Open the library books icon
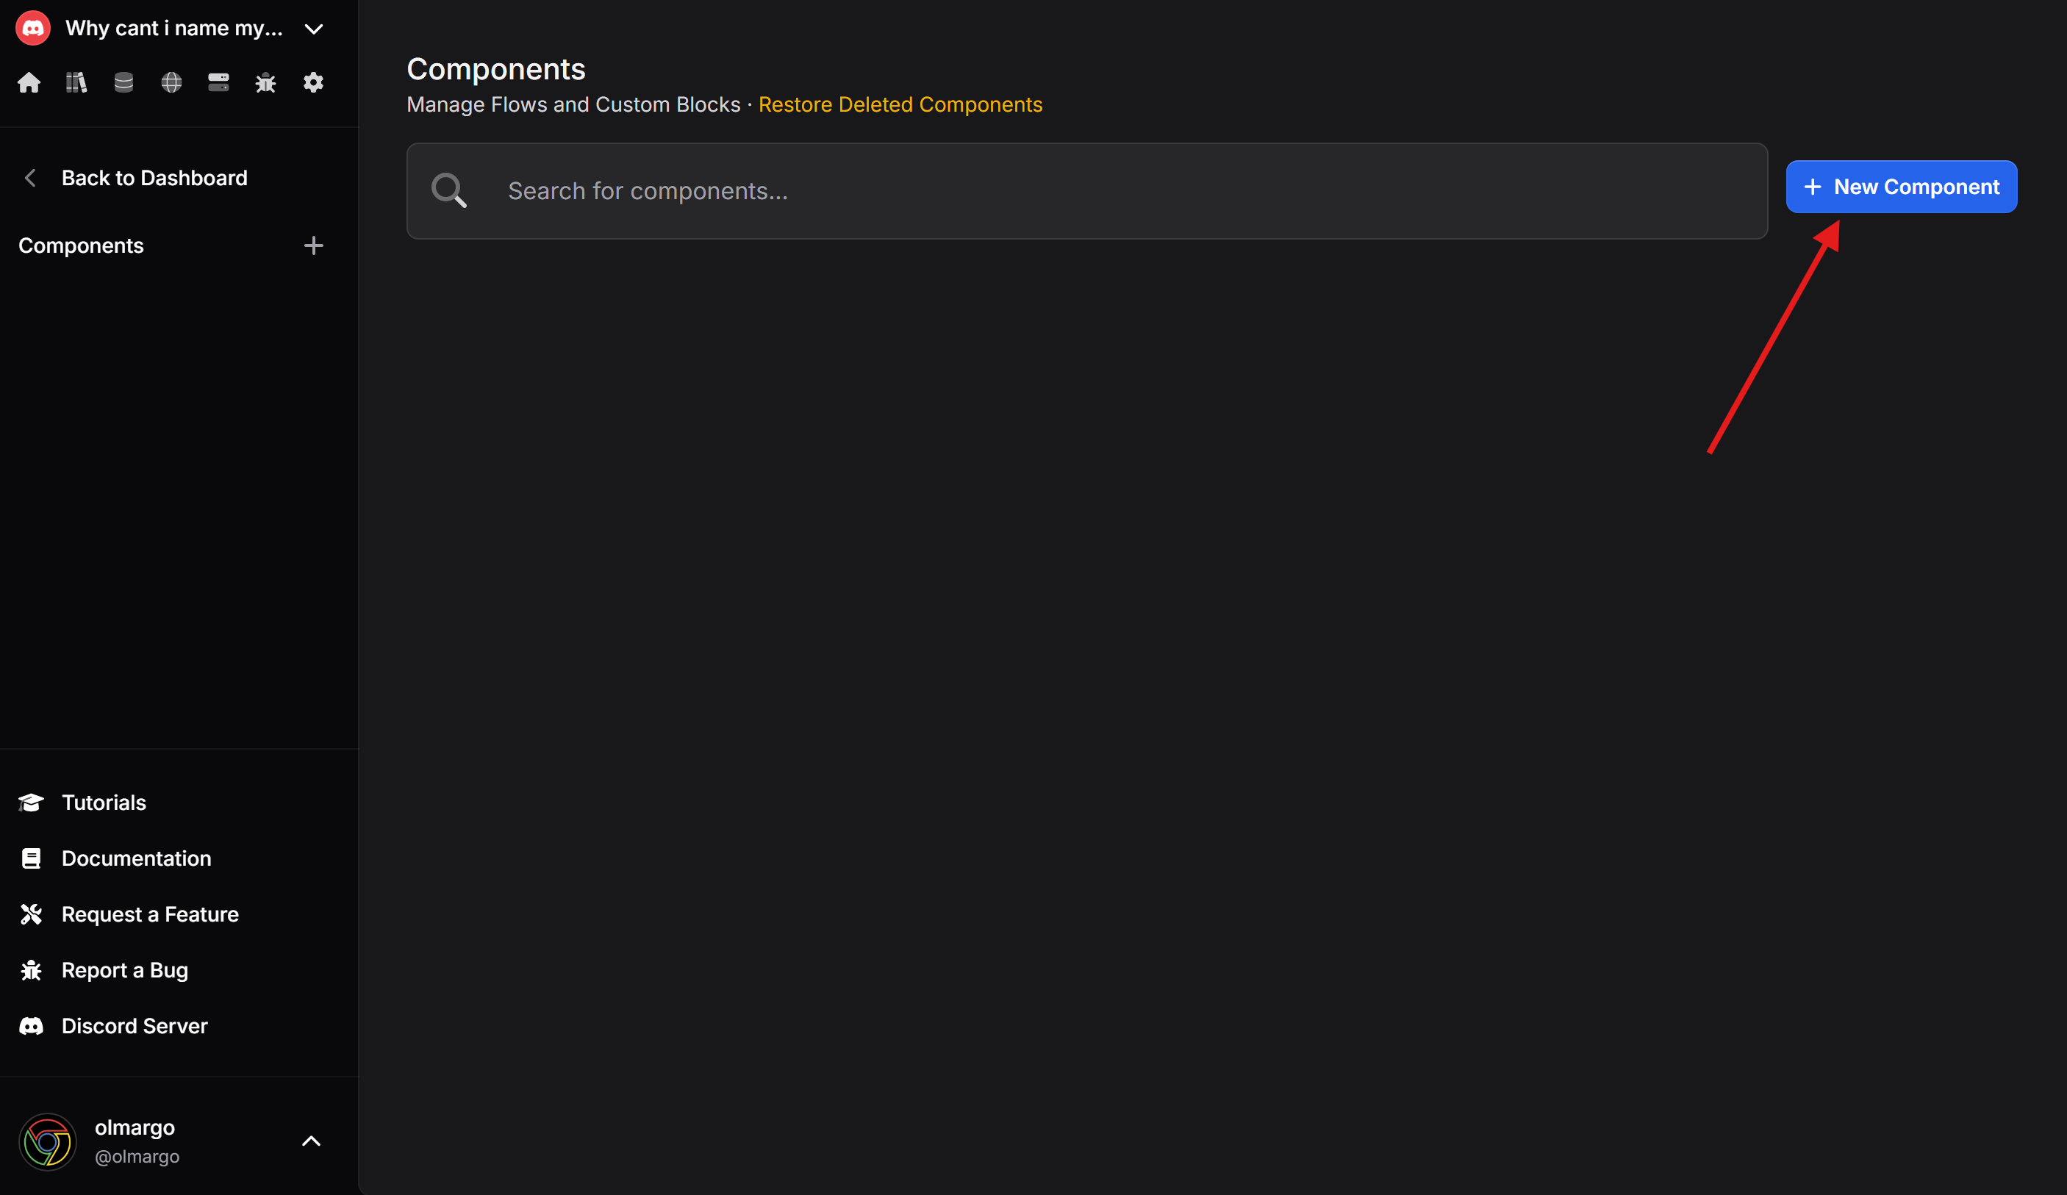2067x1195 pixels. click(x=76, y=83)
